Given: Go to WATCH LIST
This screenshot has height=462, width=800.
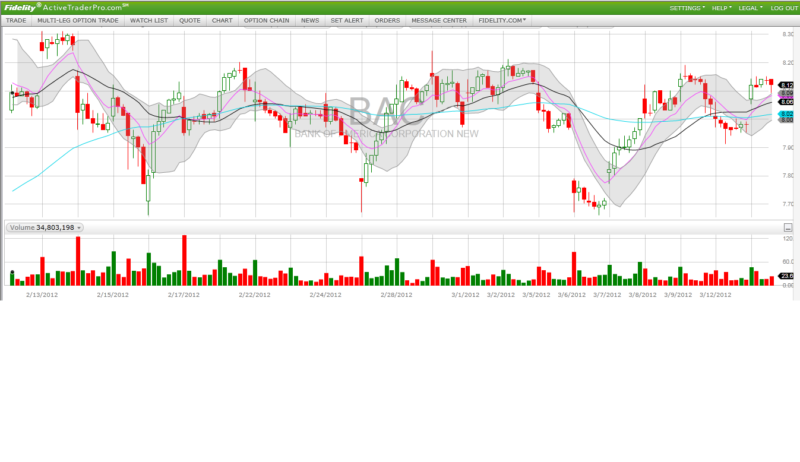Looking at the screenshot, I should (x=149, y=20).
